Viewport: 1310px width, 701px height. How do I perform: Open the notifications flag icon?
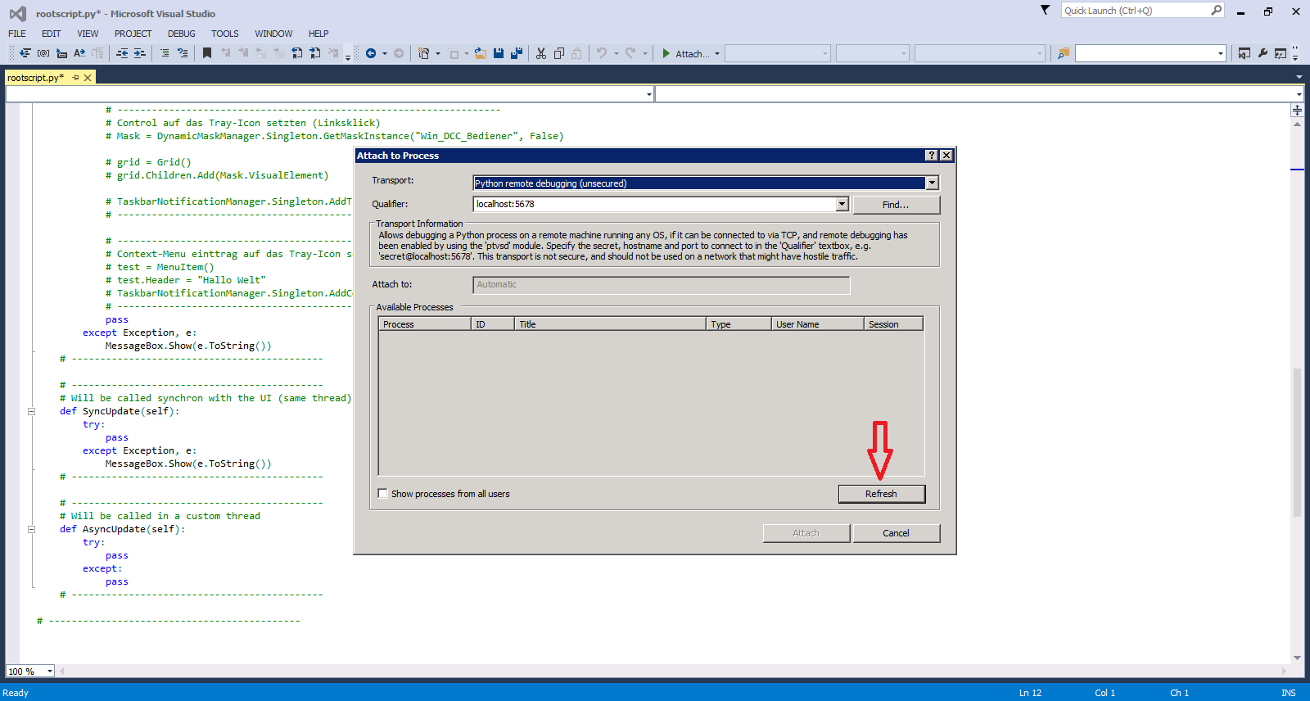click(1045, 10)
